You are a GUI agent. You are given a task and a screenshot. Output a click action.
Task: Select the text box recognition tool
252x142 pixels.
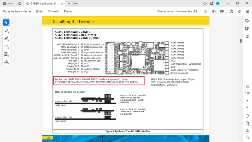click(x=6, y=54)
